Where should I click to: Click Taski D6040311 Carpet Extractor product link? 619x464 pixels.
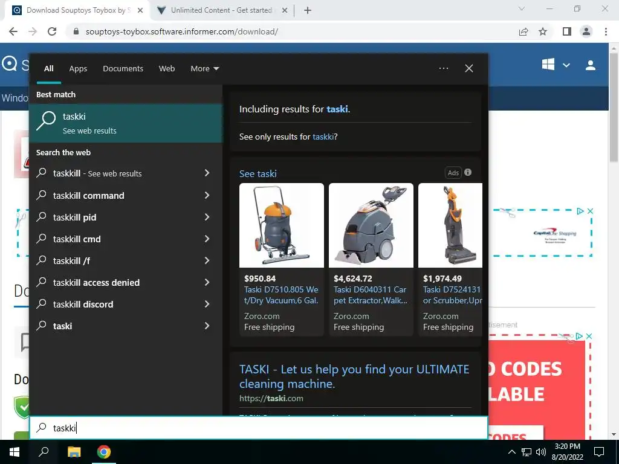click(371, 295)
